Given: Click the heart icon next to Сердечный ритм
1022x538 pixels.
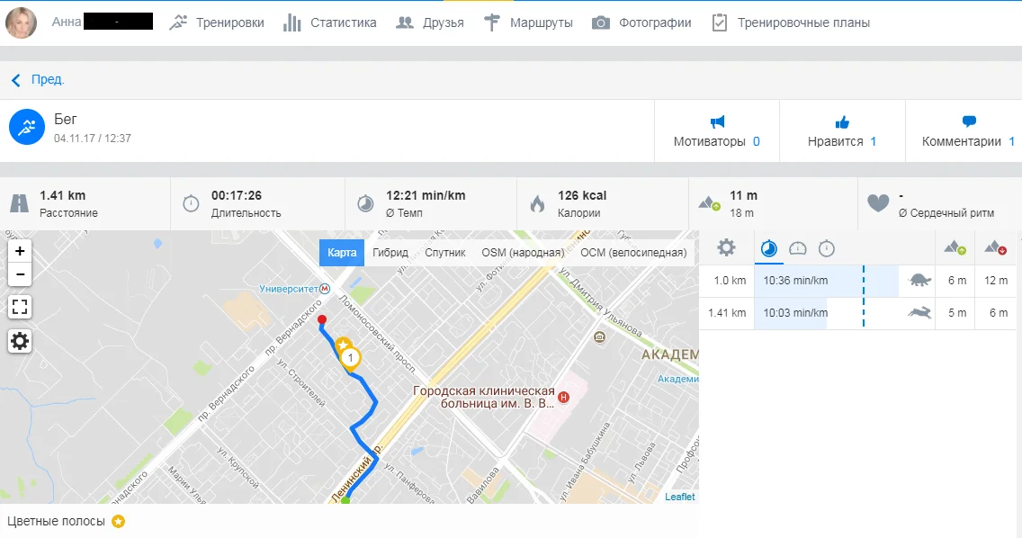Looking at the screenshot, I should 878,203.
